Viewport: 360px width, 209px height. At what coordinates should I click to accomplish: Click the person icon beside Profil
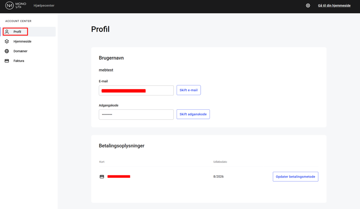7,32
